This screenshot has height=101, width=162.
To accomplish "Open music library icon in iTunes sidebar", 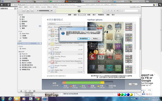I will [x=21, y=17].
